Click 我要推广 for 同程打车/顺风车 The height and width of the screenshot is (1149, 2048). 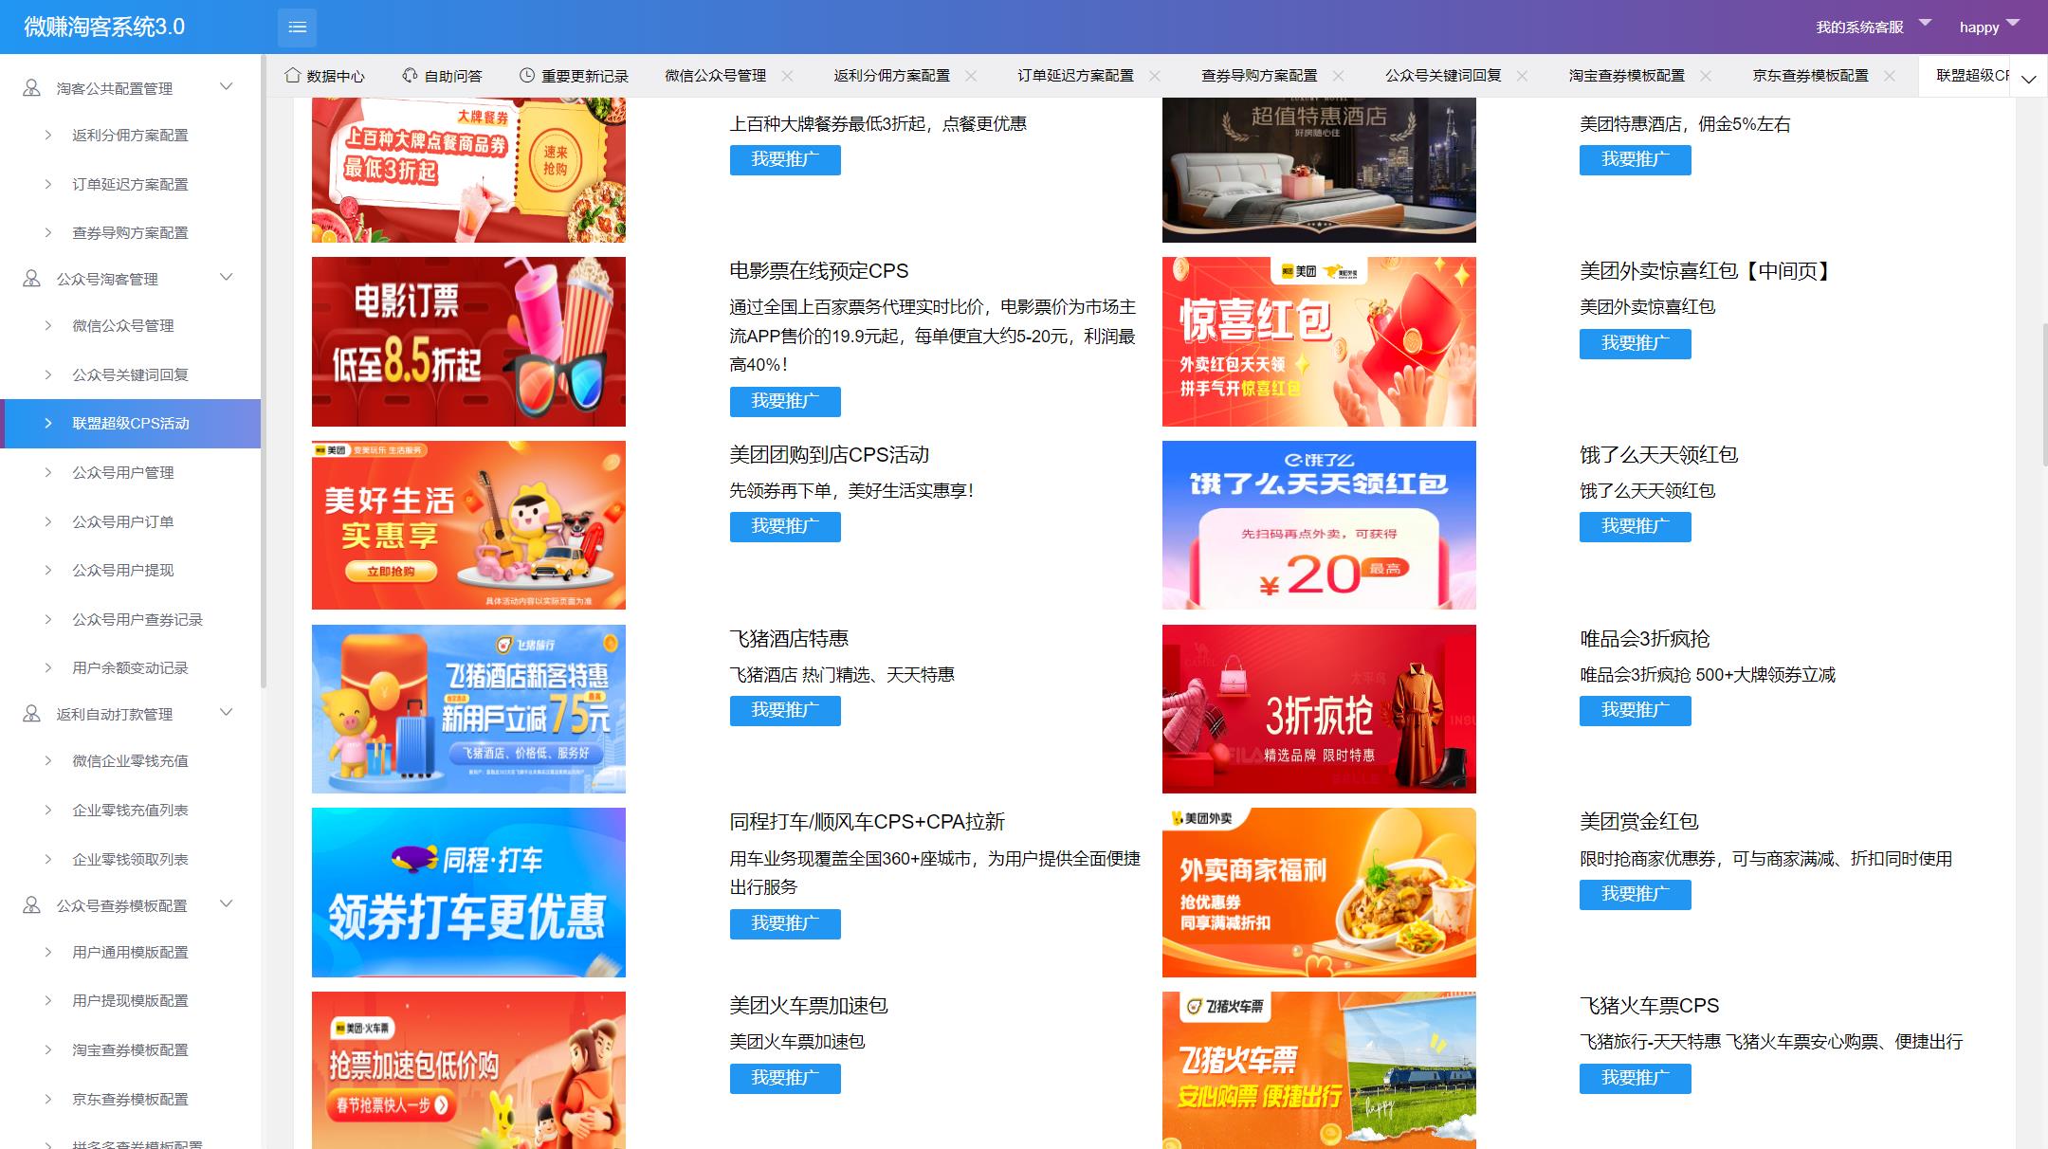click(785, 923)
